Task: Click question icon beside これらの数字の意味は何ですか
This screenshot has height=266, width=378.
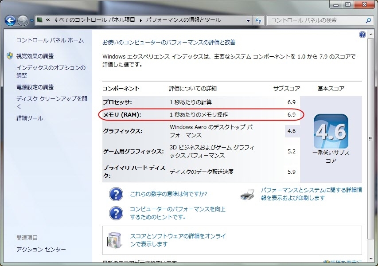Action: coord(116,194)
